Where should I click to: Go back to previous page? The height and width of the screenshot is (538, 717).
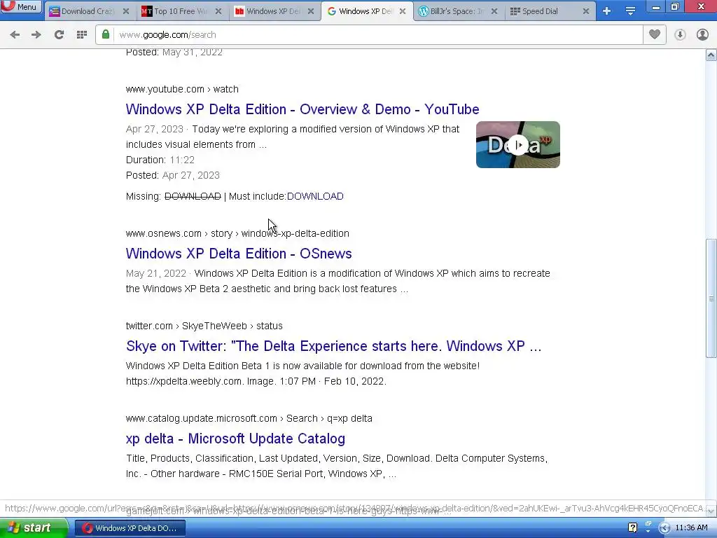tap(15, 35)
